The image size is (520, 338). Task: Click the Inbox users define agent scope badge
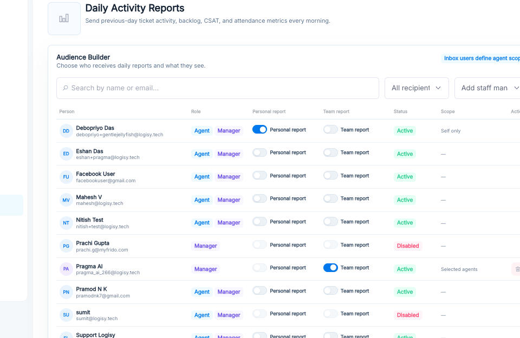[x=480, y=58]
